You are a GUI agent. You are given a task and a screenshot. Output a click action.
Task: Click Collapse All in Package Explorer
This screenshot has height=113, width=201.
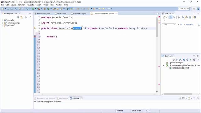(x=18, y=17)
